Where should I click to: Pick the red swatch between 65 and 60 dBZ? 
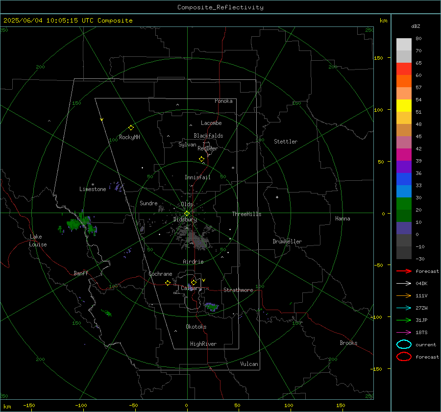tap(404, 69)
